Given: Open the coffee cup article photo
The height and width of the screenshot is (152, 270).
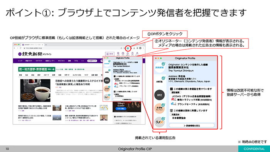Looking at the screenshot, I should pyautogui.click(x=35, y=90).
